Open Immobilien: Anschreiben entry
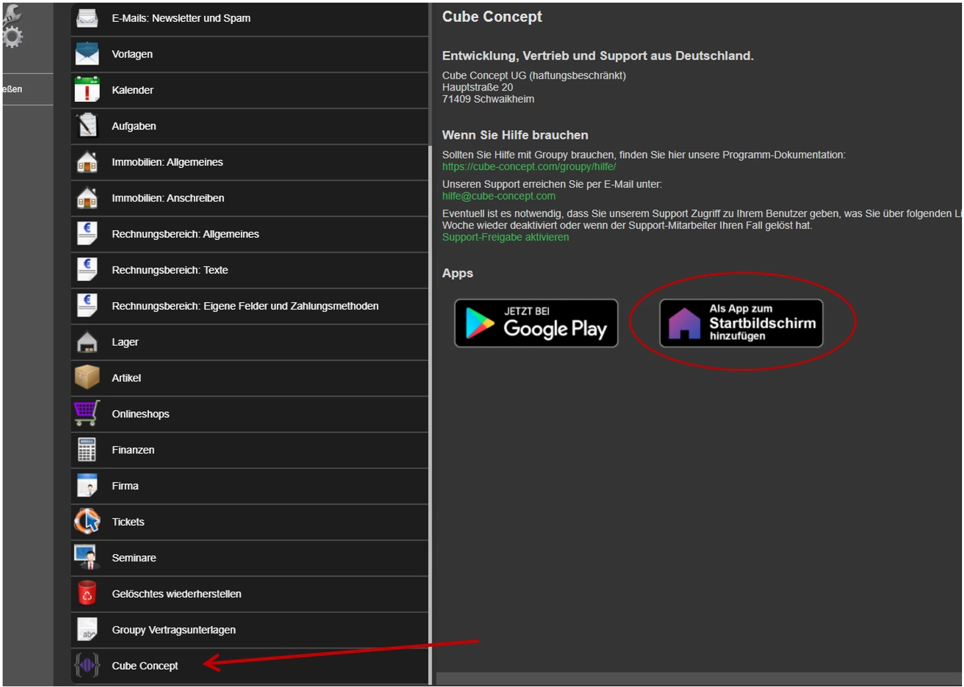The height and width of the screenshot is (687, 964). (250, 198)
